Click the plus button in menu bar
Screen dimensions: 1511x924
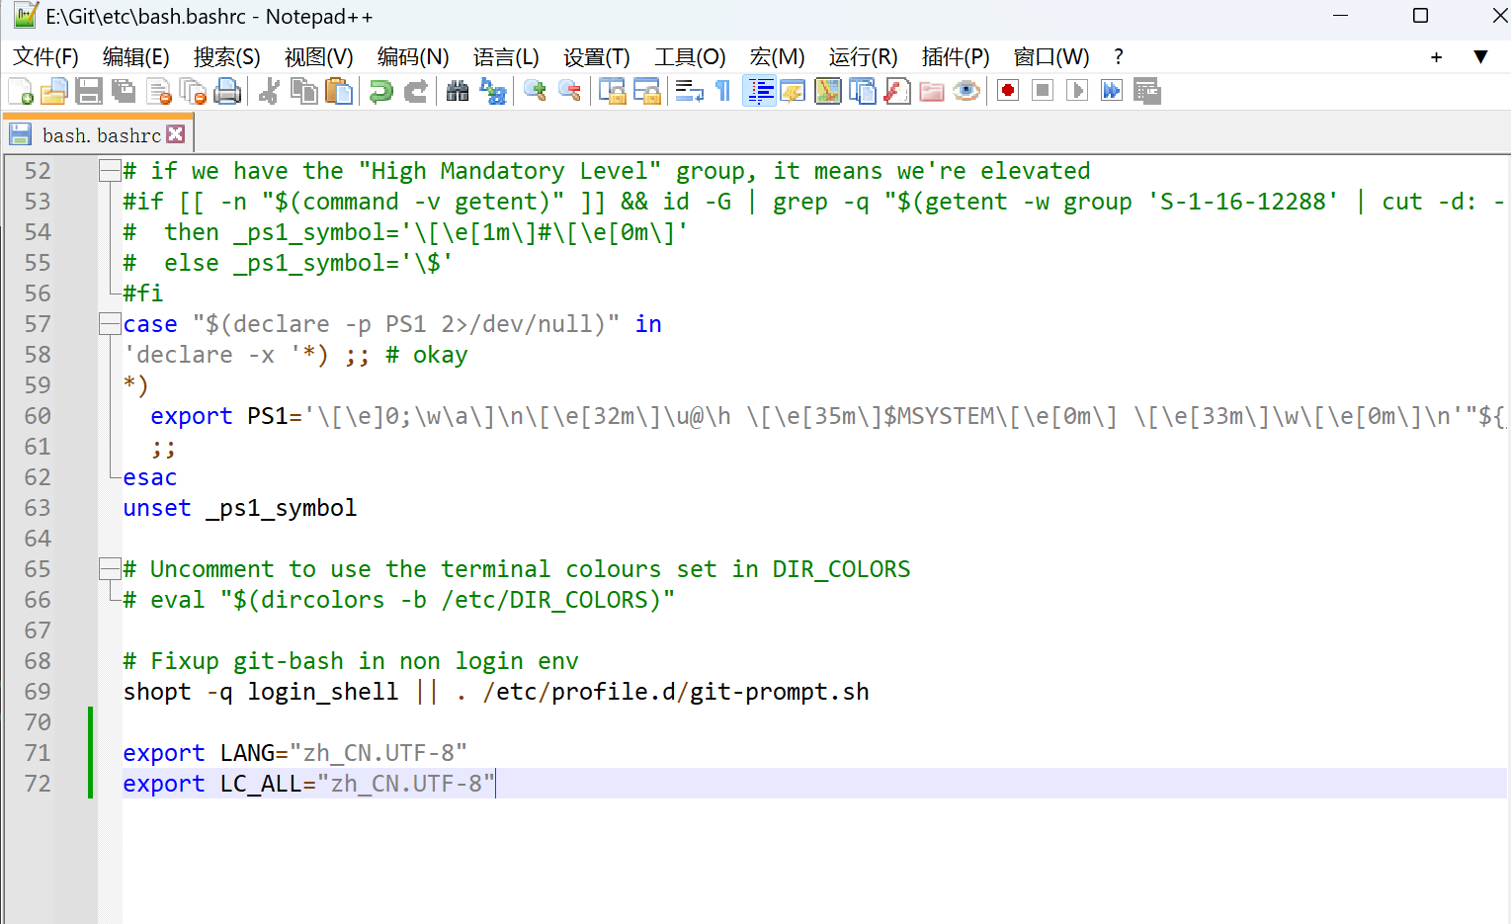pyautogui.click(x=1436, y=57)
